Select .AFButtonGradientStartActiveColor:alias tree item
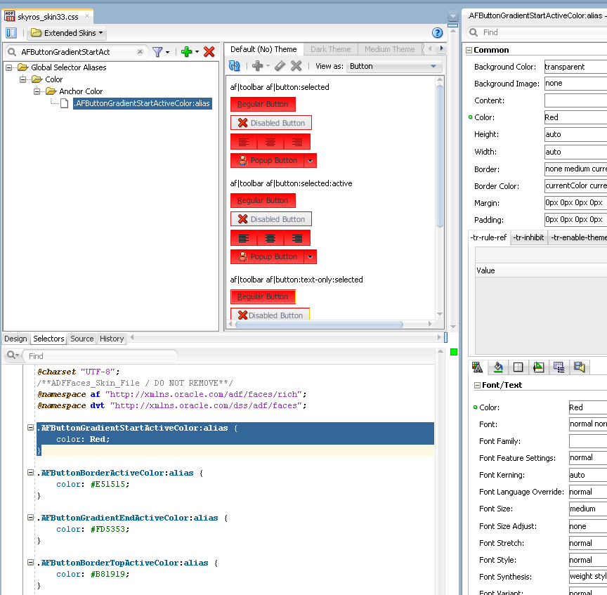 pyautogui.click(x=143, y=103)
